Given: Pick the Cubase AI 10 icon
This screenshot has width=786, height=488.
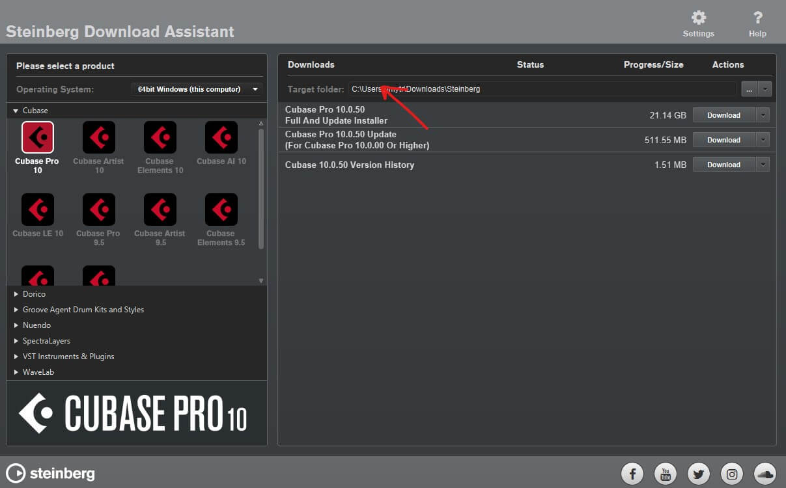Looking at the screenshot, I should [x=221, y=137].
